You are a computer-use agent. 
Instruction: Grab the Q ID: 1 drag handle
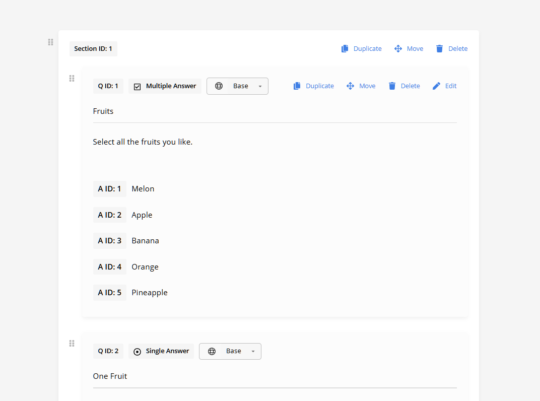(72, 79)
